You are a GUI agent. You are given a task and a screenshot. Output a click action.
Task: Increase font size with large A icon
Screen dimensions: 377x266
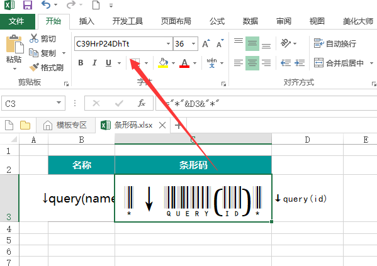click(x=206, y=43)
